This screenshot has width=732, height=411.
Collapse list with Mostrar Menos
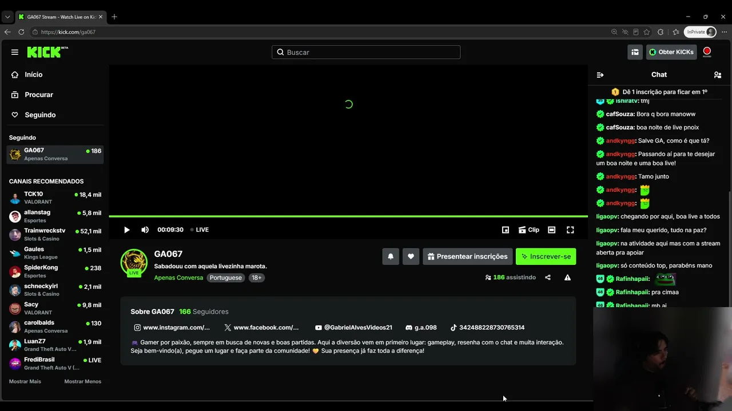point(83,381)
